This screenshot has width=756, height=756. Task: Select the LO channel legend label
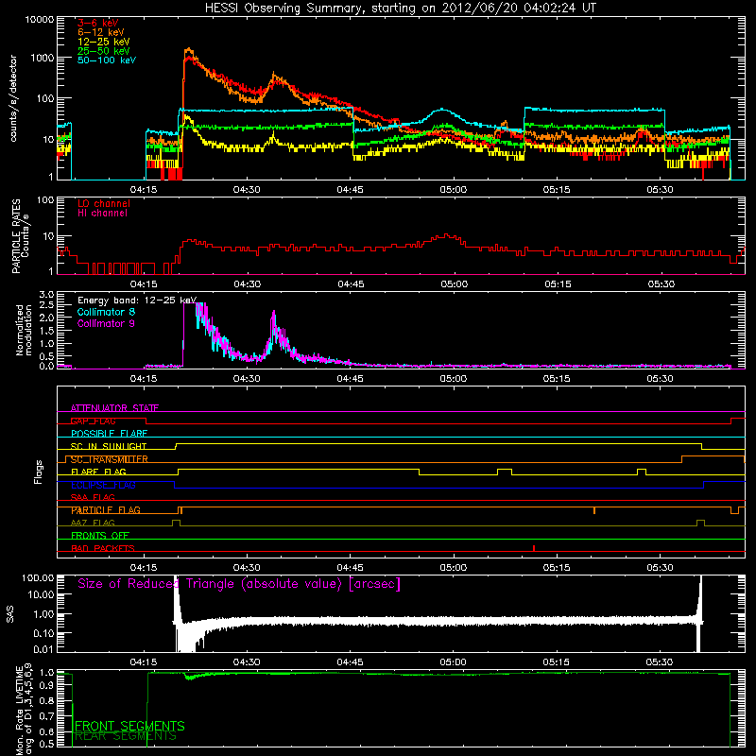coord(104,203)
